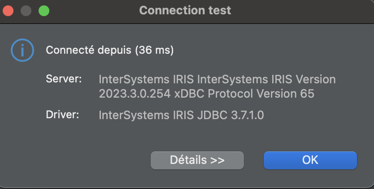Click the "Driver:" label

click(62, 114)
